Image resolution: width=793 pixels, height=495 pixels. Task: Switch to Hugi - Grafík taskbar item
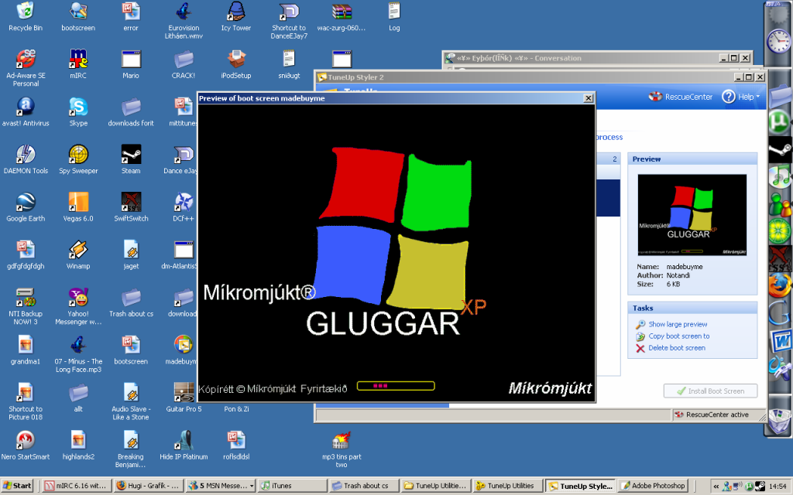tap(148, 486)
